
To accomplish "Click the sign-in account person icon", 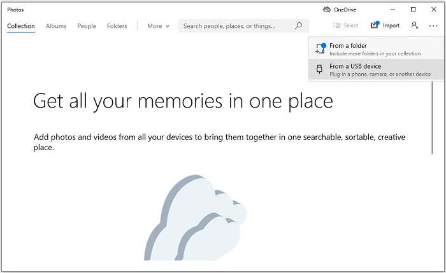I will tap(415, 25).
